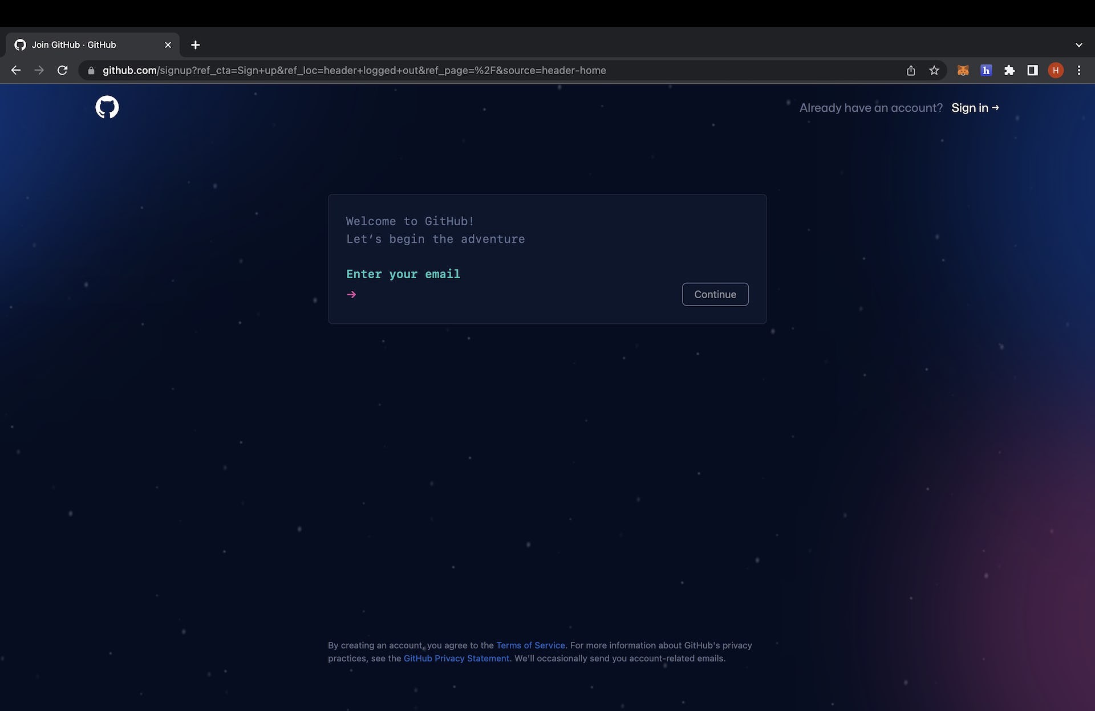Click the browser forward arrow
The image size is (1095, 711).
[x=39, y=70]
